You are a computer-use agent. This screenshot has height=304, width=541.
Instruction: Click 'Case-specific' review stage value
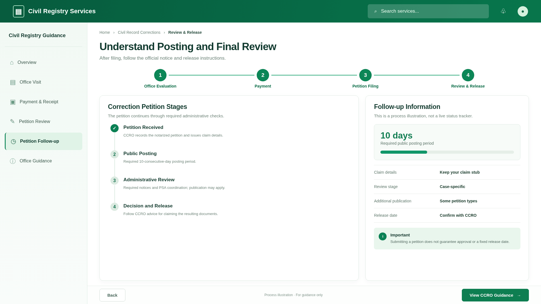coord(452,187)
